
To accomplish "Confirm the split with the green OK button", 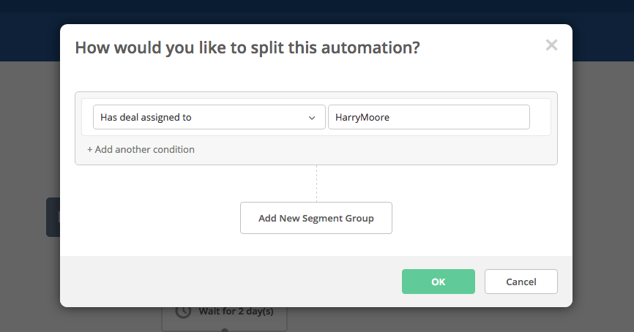I will [439, 282].
